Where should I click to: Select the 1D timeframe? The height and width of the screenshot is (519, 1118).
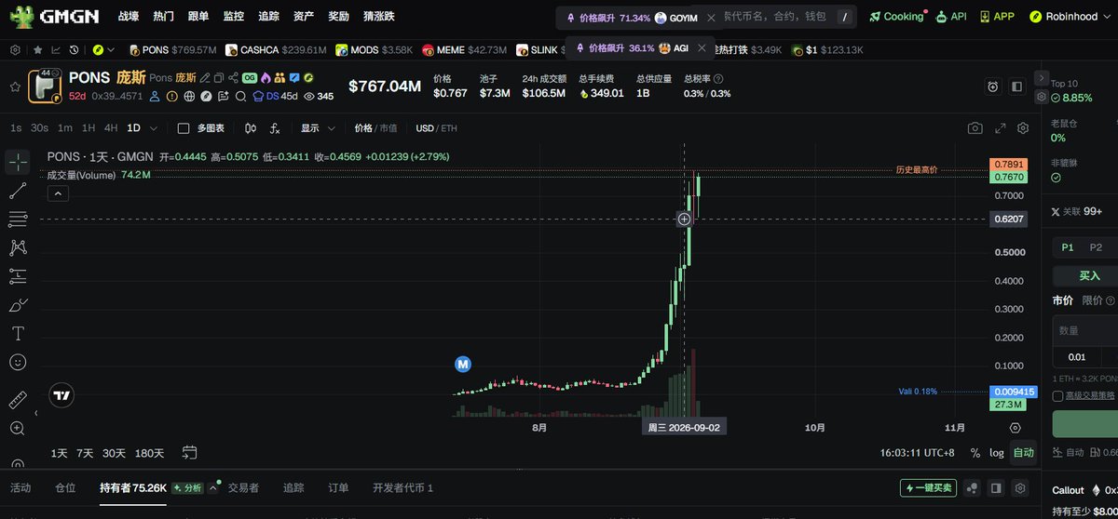(133, 128)
